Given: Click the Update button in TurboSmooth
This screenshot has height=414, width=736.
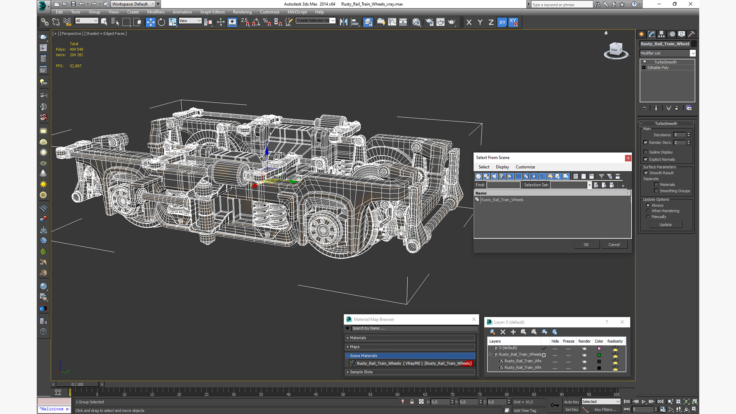Looking at the screenshot, I should [x=665, y=225].
